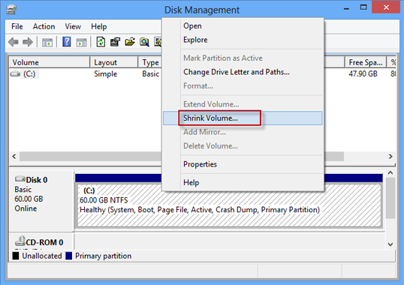Toggle the Show/Hide Action Pane icon
Screen dimensions: 404x285
coord(82,42)
